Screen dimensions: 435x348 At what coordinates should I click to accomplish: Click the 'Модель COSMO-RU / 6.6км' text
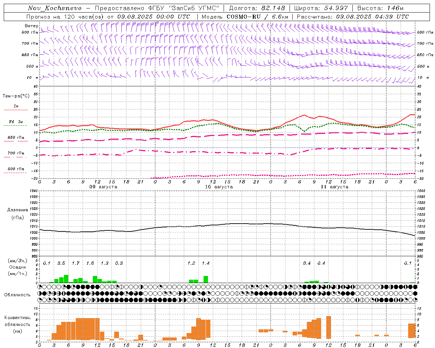click(x=245, y=17)
